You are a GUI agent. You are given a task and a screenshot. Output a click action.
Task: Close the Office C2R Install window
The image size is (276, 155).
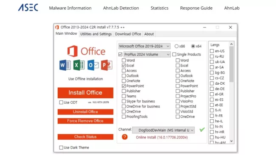tap(230, 28)
